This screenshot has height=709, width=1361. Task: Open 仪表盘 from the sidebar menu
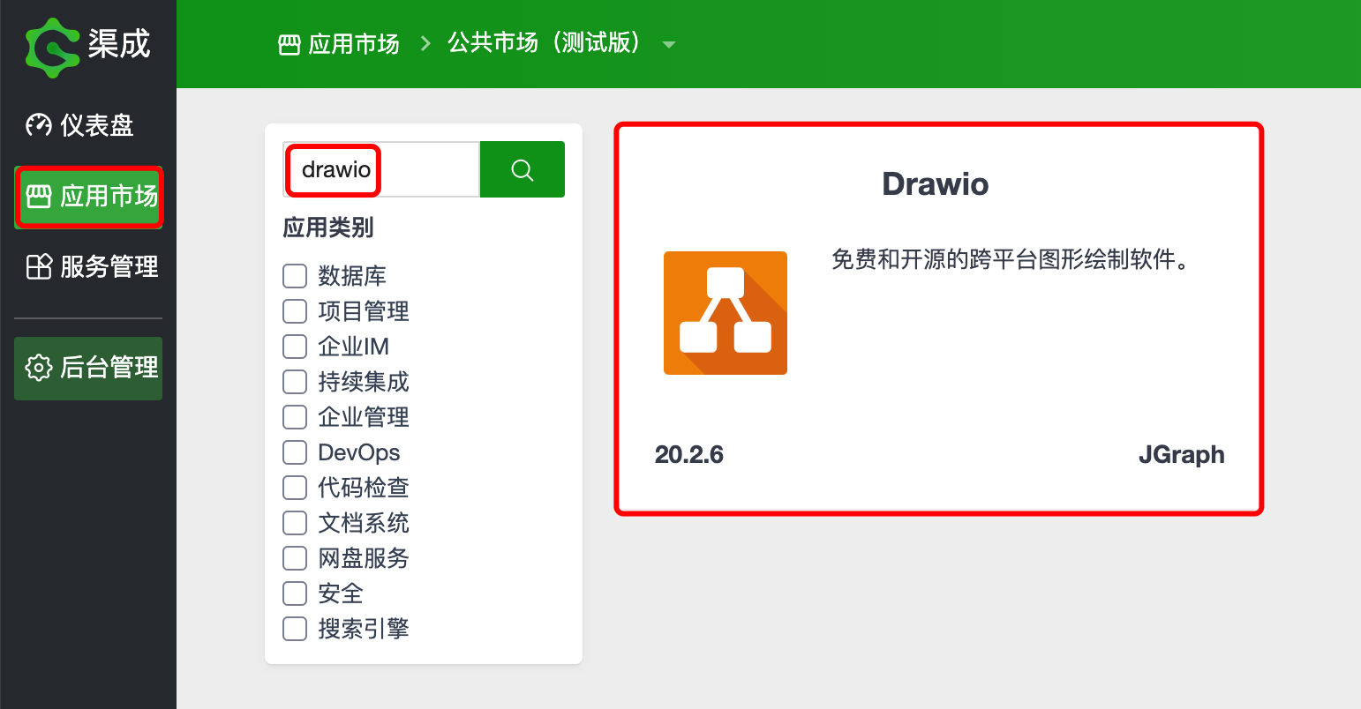pyautogui.click(x=96, y=125)
